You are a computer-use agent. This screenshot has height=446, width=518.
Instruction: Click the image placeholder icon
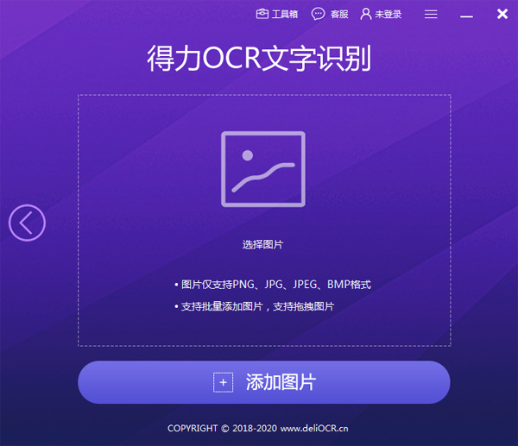[263, 169]
